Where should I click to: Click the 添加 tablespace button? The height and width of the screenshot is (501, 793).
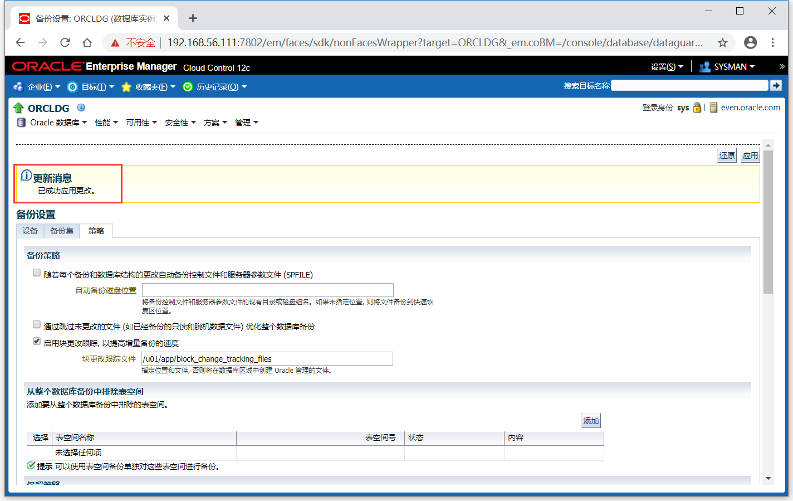(x=591, y=421)
